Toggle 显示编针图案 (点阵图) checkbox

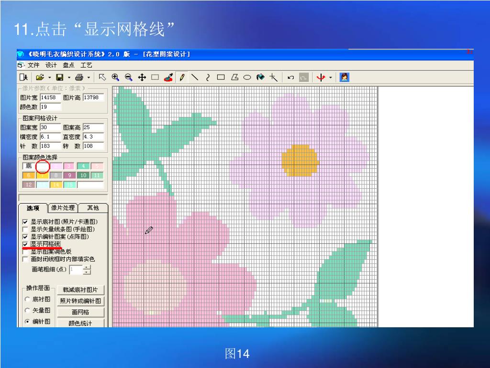point(25,237)
